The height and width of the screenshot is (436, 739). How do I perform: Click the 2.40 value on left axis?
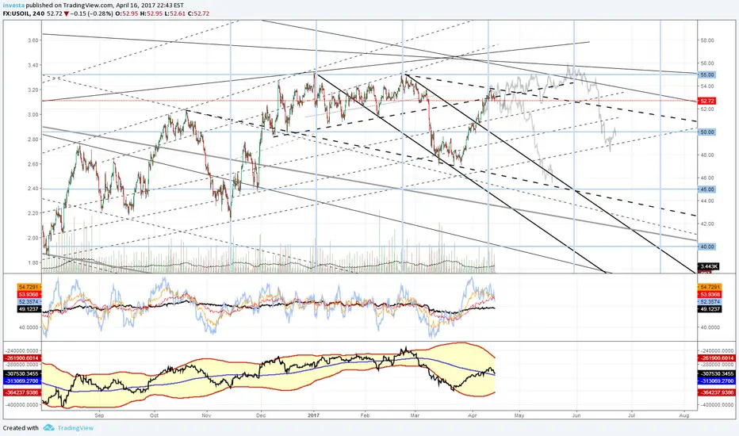pyautogui.click(x=33, y=189)
